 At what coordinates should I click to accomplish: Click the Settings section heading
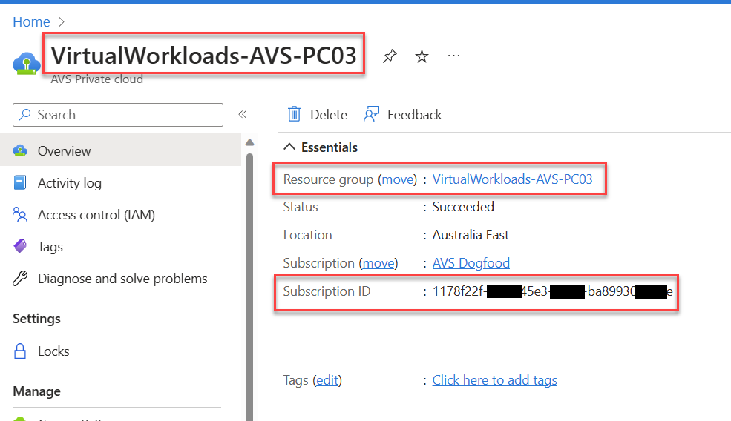click(x=36, y=319)
